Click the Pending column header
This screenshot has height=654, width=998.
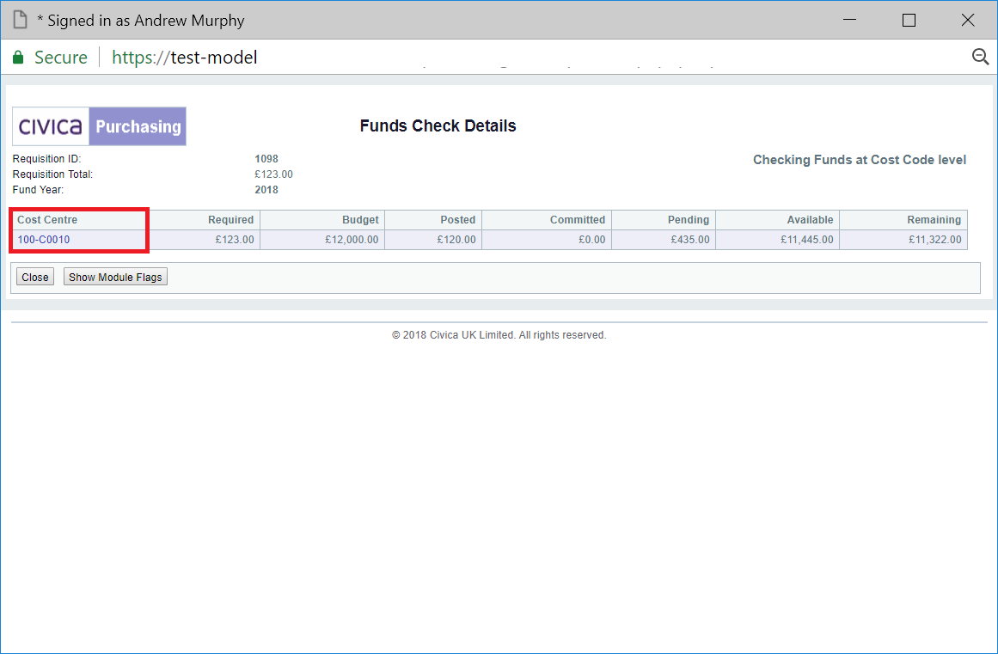click(x=688, y=220)
